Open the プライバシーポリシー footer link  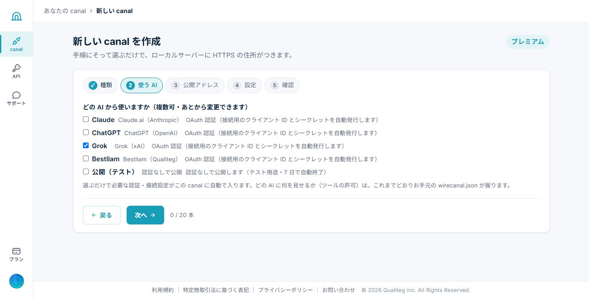pyautogui.click(x=286, y=290)
